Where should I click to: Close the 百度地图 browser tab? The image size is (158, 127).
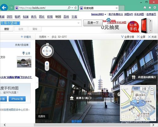click(117, 8)
